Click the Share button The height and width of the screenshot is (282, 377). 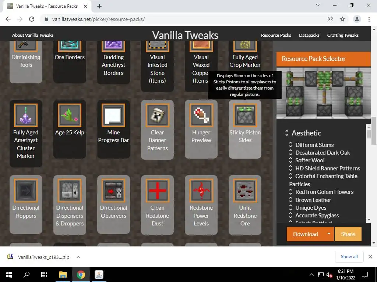coord(348,234)
